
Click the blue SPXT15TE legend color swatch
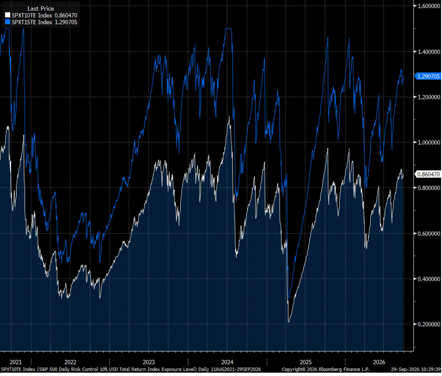(8, 22)
